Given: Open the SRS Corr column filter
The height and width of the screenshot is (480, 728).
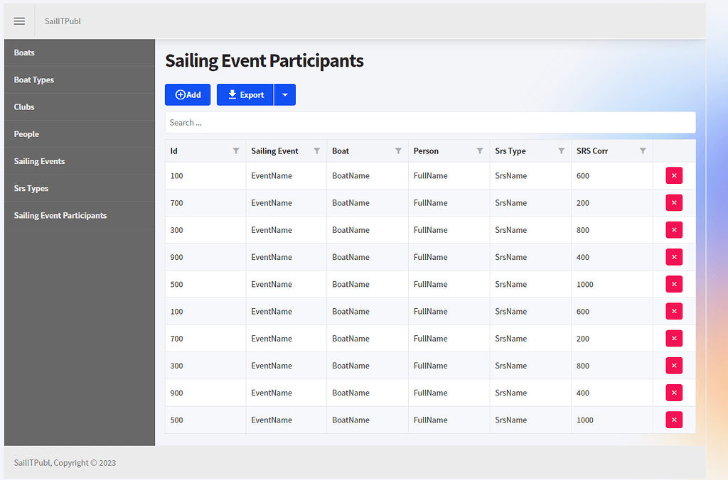Looking at the screenshot, I should [643, 151].
